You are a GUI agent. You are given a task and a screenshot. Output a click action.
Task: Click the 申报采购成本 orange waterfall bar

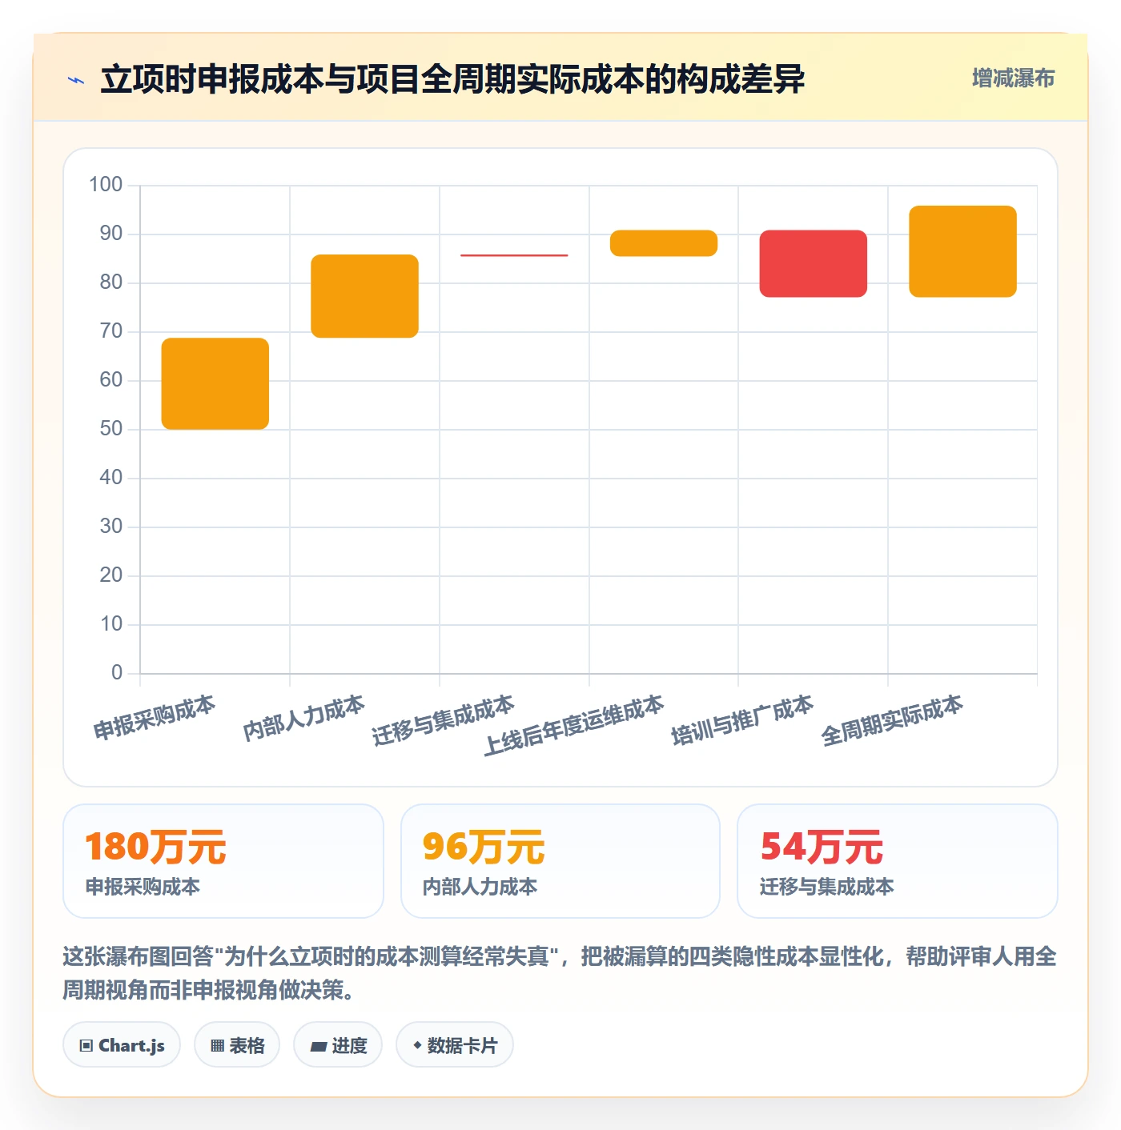215,383
